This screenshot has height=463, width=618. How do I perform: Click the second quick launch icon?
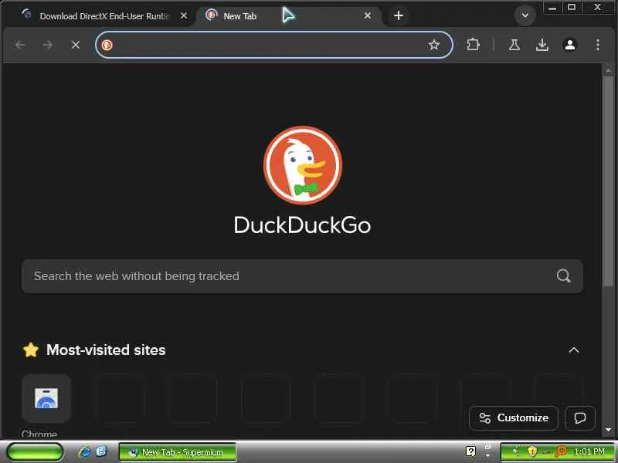[101, 451]
